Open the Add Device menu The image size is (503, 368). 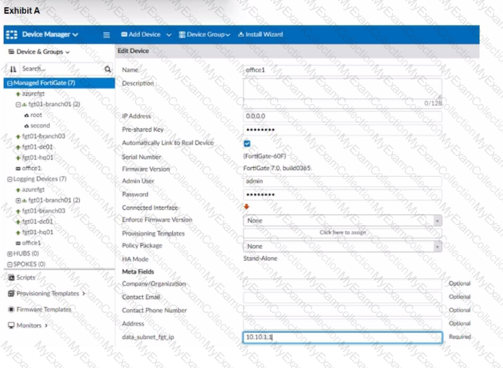(146, 34)
